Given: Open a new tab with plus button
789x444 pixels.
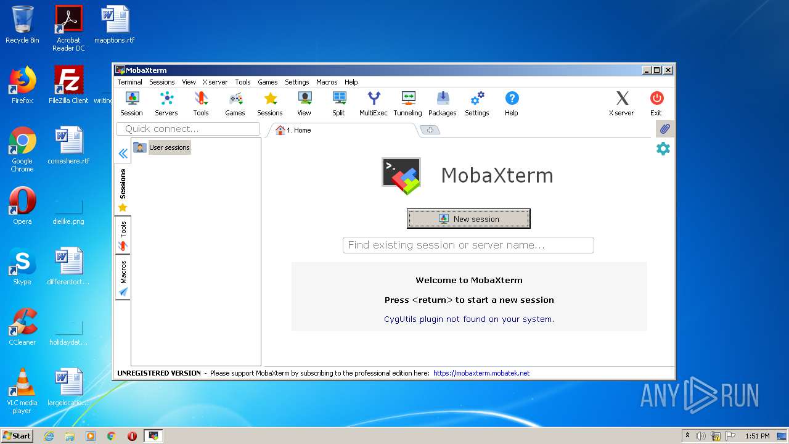Looking at the screenshot, I should tap(430, 129).
